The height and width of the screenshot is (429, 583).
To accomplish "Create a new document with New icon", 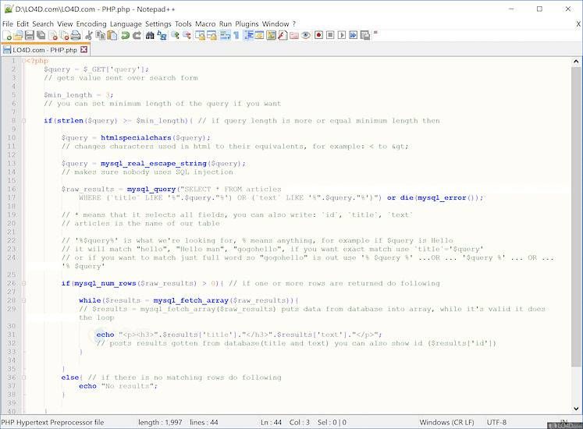I will point(7,35).
